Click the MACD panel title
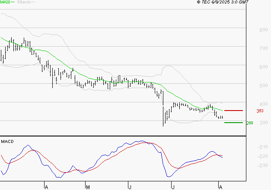271x190 pixels. click(7, 141)
